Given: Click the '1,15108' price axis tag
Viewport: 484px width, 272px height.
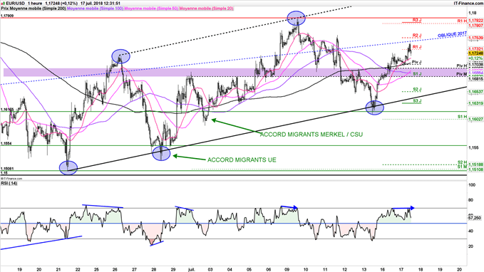Looking at the screenshot, I should (475, 169).
